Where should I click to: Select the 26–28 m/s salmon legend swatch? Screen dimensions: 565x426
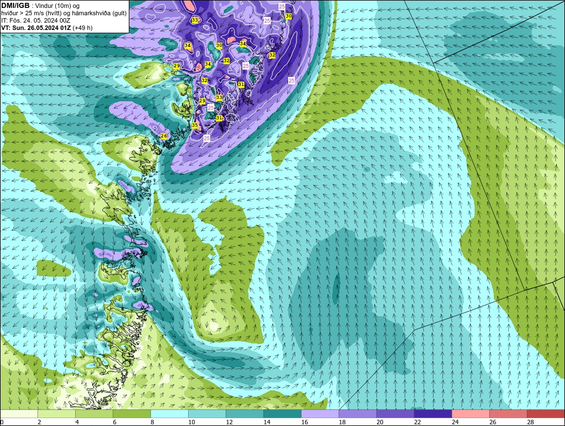click(508, 414)
